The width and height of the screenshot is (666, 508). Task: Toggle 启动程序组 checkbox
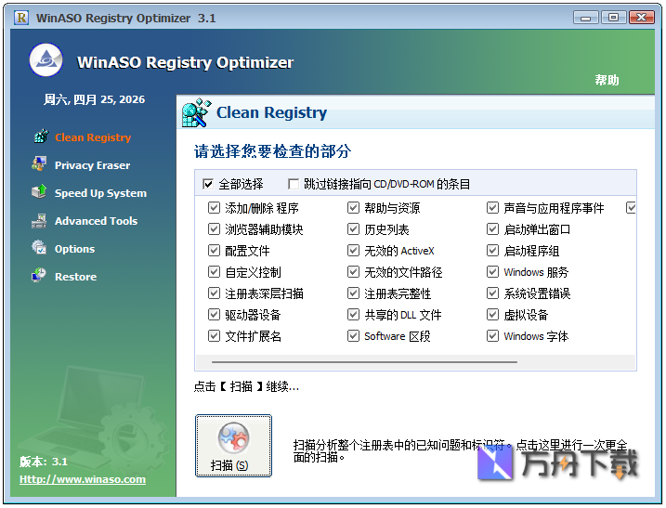coord(492,251)
